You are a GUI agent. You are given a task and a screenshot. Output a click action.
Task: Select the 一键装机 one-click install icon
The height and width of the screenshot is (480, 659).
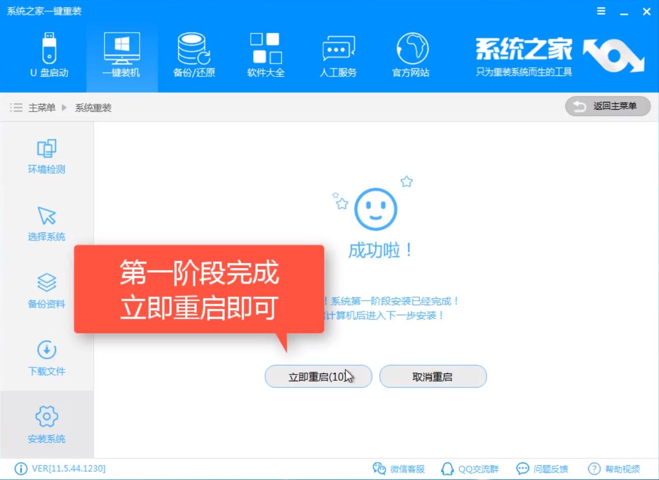point(121,54)
